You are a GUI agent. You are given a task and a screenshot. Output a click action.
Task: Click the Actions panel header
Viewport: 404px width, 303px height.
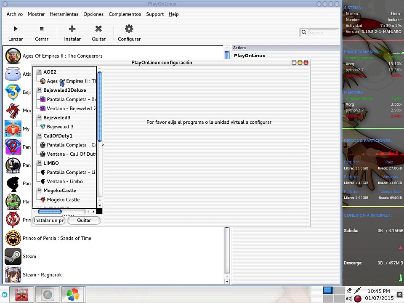point(286,48)
